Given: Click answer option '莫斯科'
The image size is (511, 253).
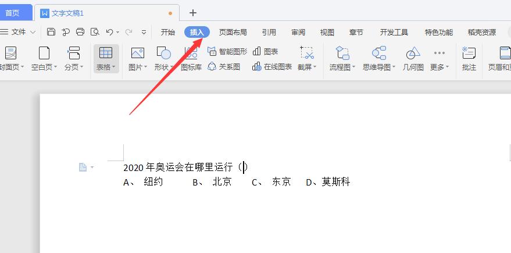Looking at the screenshot, I should [335, 181].
